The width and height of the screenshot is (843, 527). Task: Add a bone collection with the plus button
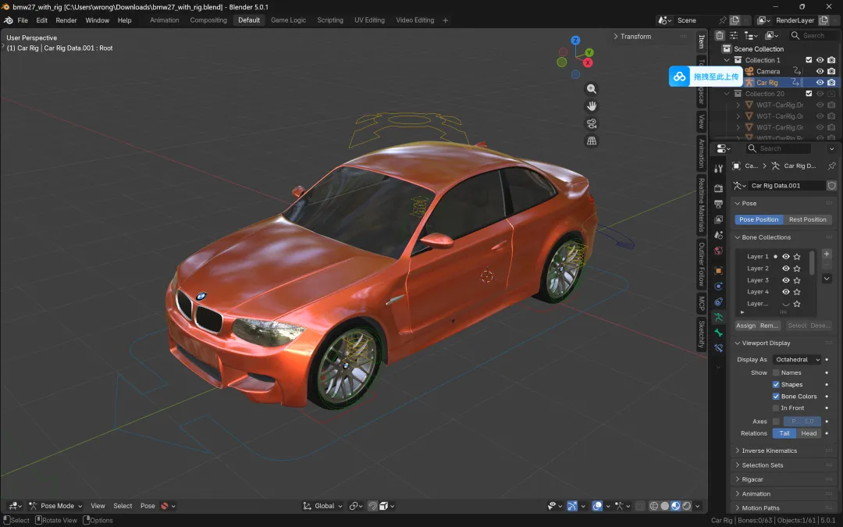click(827, 254)
